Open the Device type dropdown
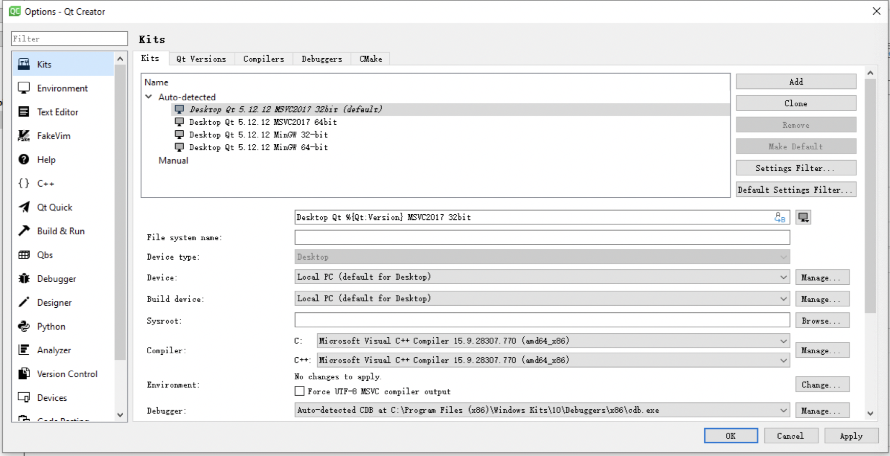Viewport: 890px width, 456px height. coord(542,257)
